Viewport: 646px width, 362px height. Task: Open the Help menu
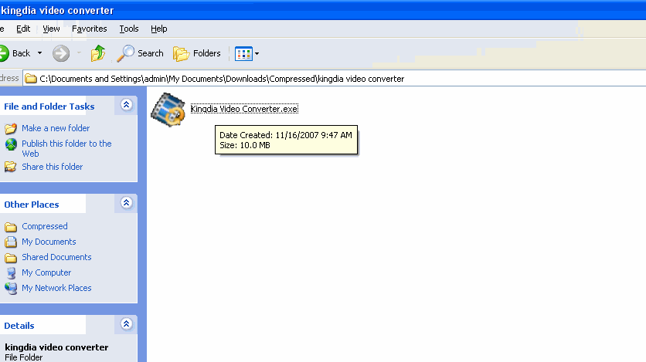coord(159,29)
